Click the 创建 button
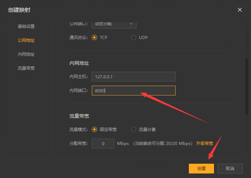 201,168
